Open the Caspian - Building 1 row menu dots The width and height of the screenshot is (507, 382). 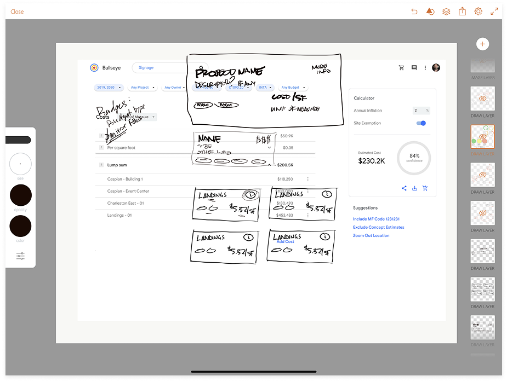click(307, 179)
